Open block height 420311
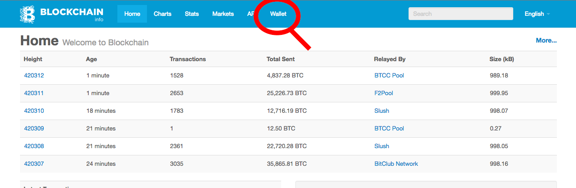This screenshot has width=576, height=188. point(34,93)
